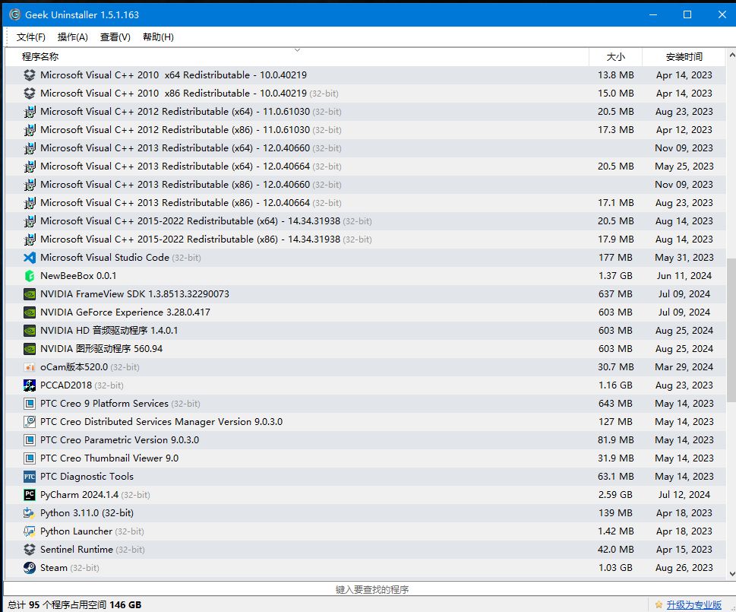The image size is (736, 612).
Task: Click the Steam icon
Action: 30,568
